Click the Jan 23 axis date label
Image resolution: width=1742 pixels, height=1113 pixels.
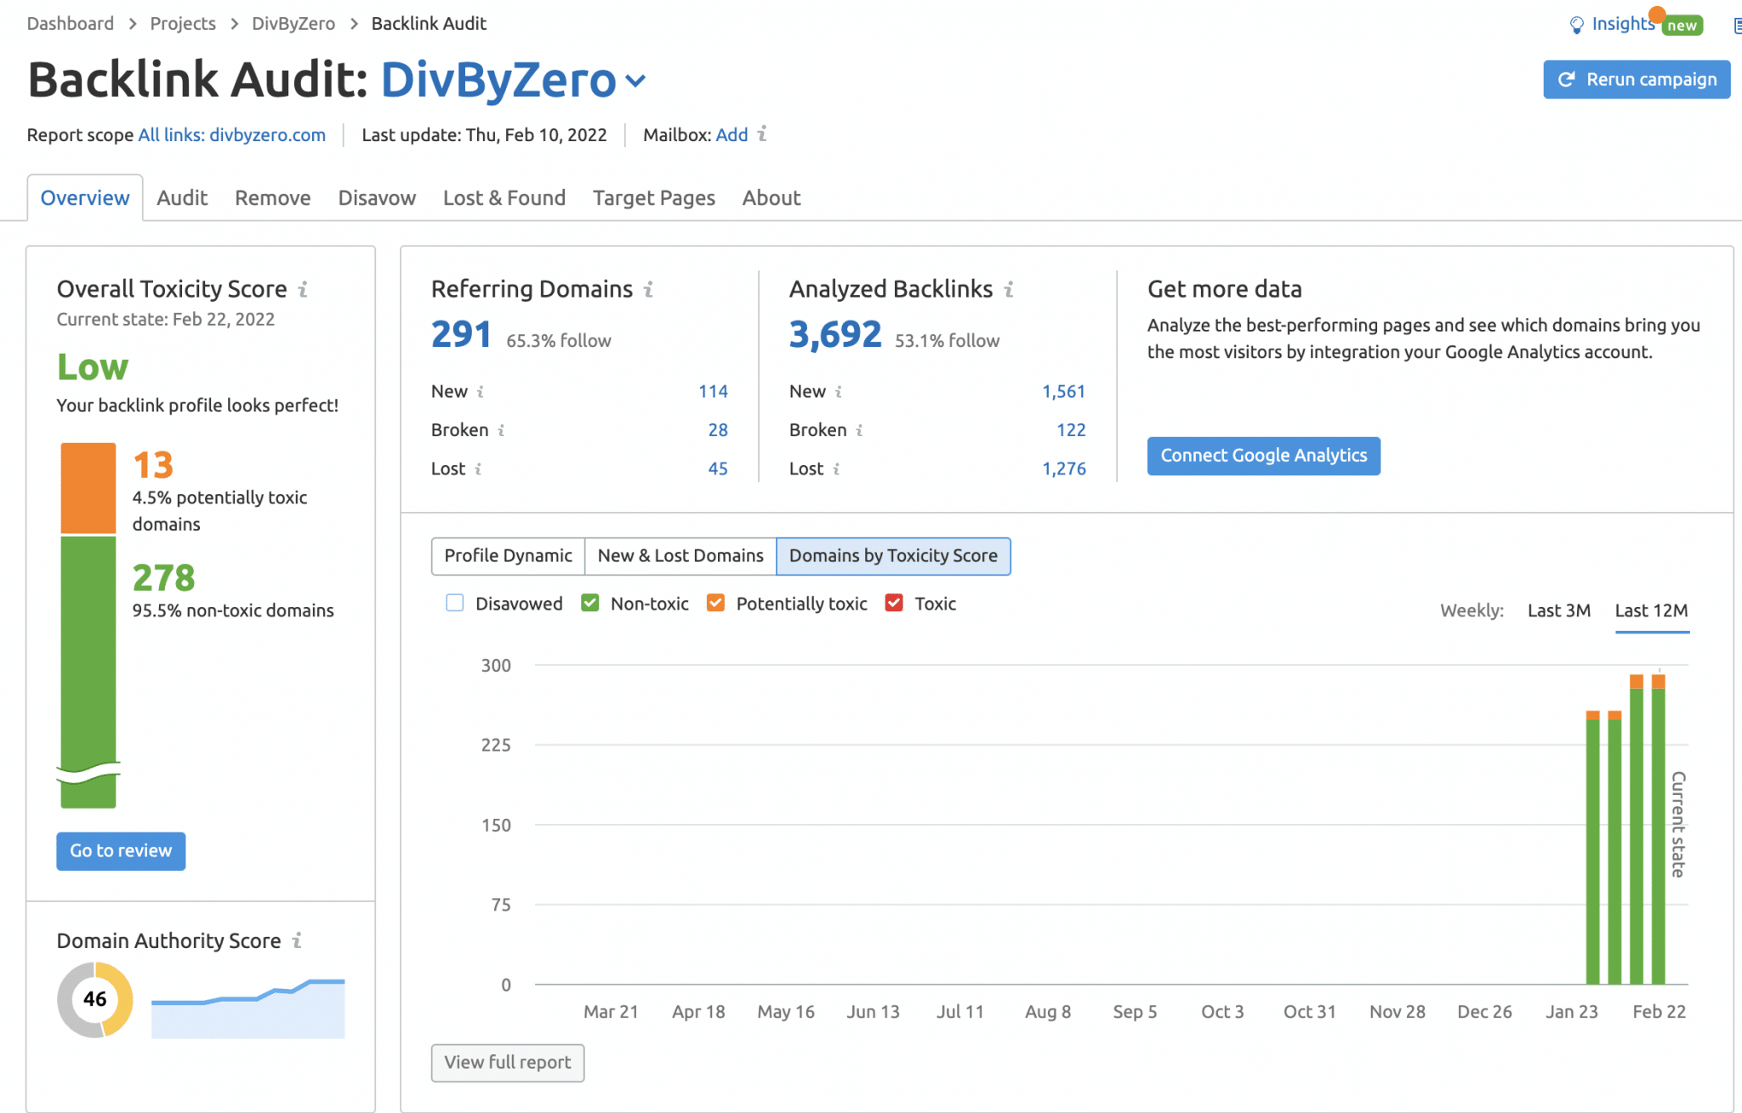1571,1012
